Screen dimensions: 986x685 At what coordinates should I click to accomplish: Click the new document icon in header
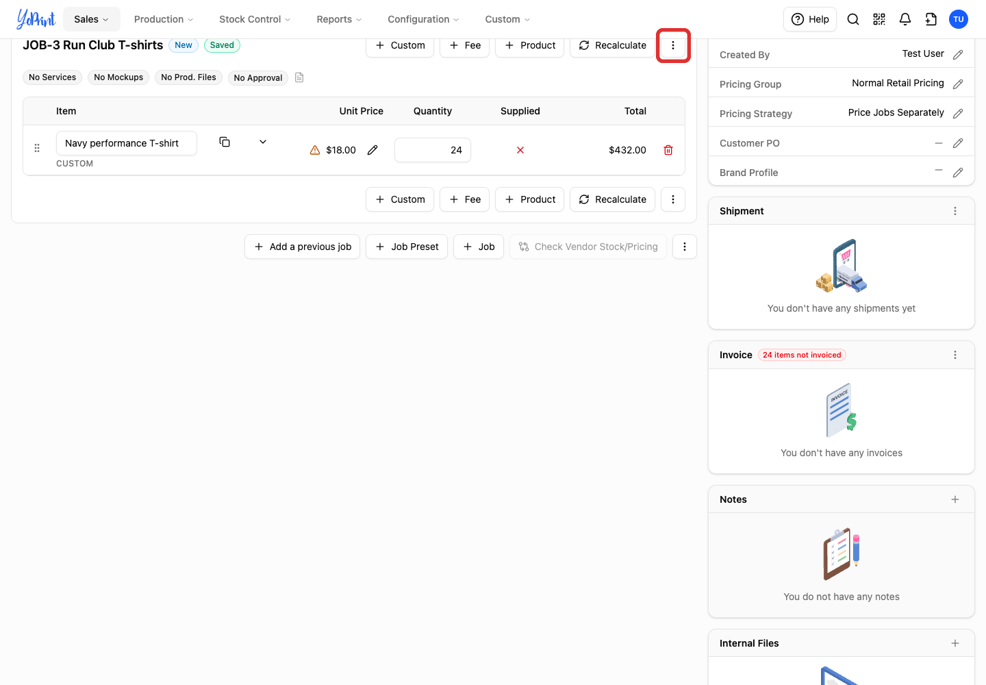pos(931,19)
